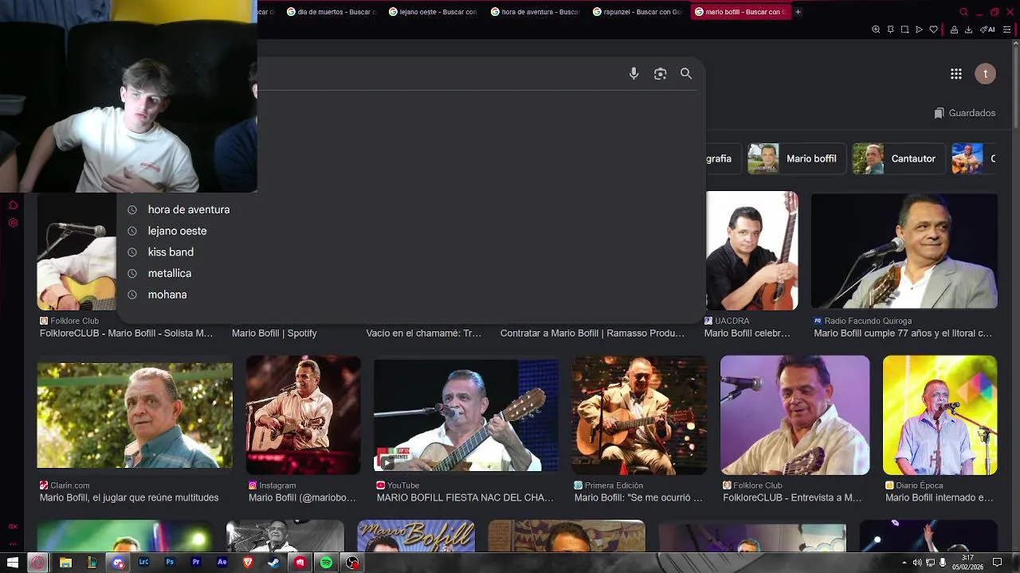Open Discord from the taskbar
The width and height of the screenshot is (1020, 573).
(x=118, y=563)
